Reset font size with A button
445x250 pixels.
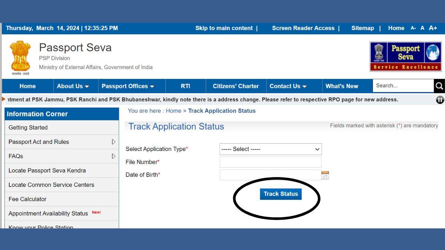pos(422,28)
